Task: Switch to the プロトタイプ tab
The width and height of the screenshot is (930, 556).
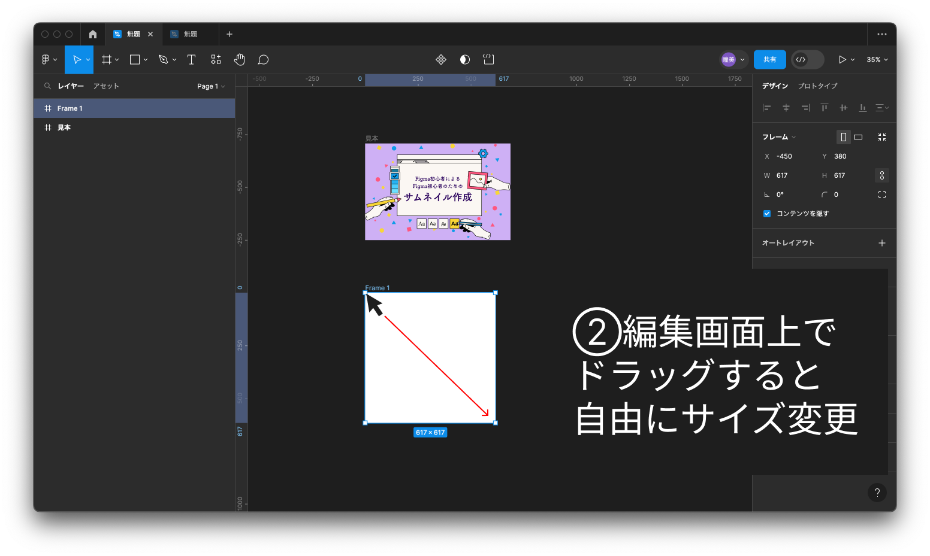Action: (817, 86)
